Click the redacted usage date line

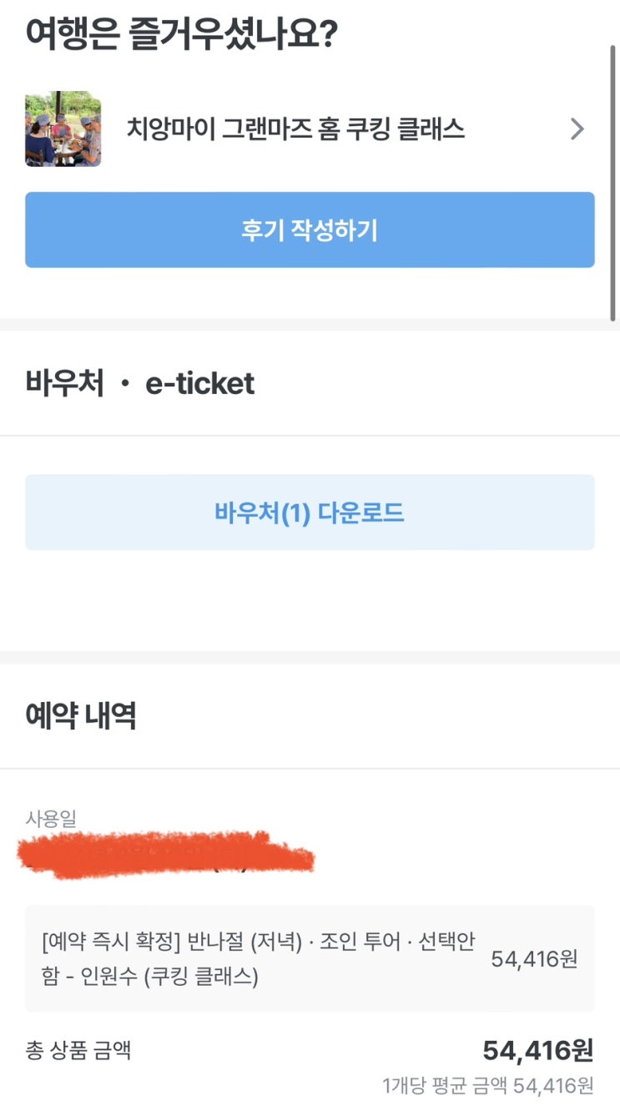pyautogui.click(x=167, y=855)
